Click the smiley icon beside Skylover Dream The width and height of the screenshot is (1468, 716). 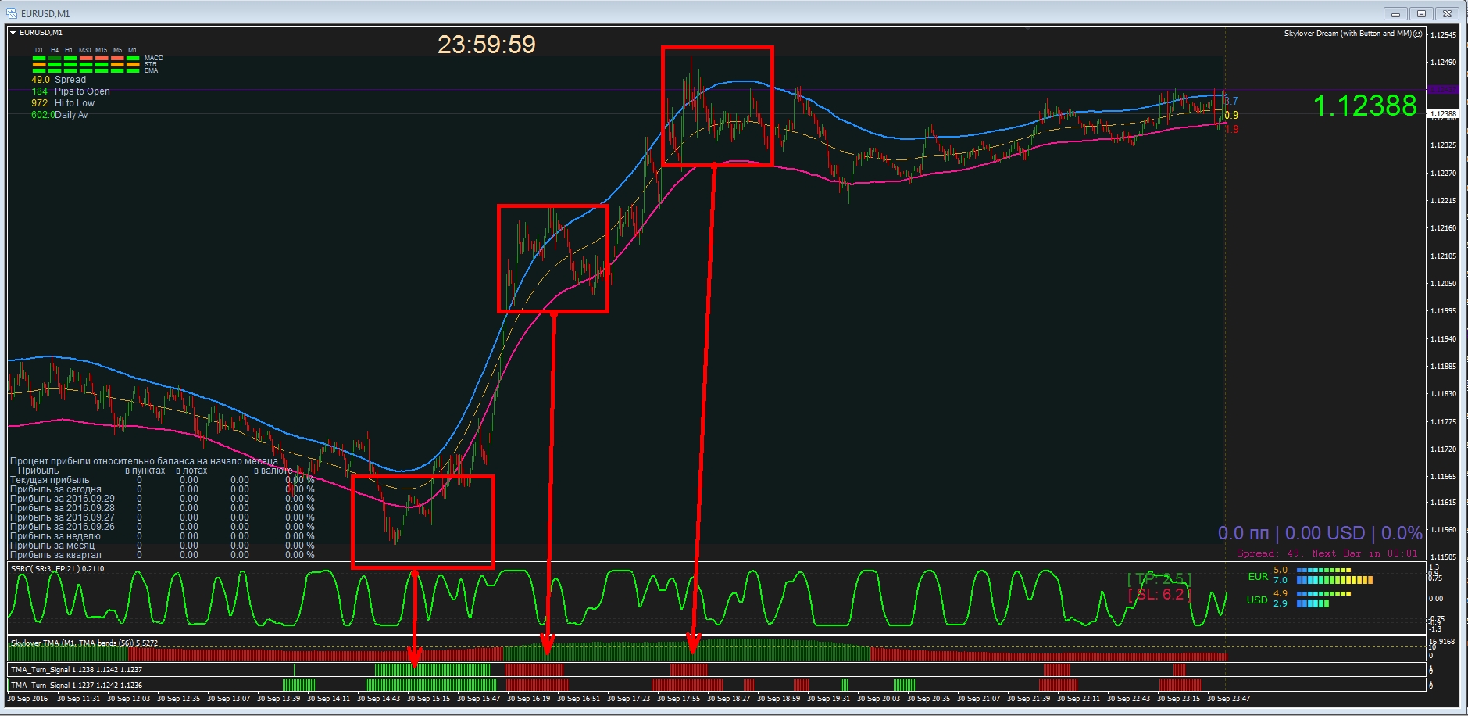point(1418,34)
